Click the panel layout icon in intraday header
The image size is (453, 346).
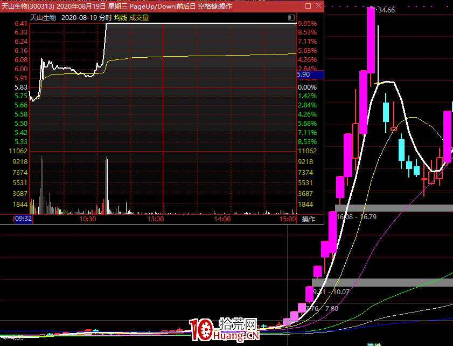291,18
